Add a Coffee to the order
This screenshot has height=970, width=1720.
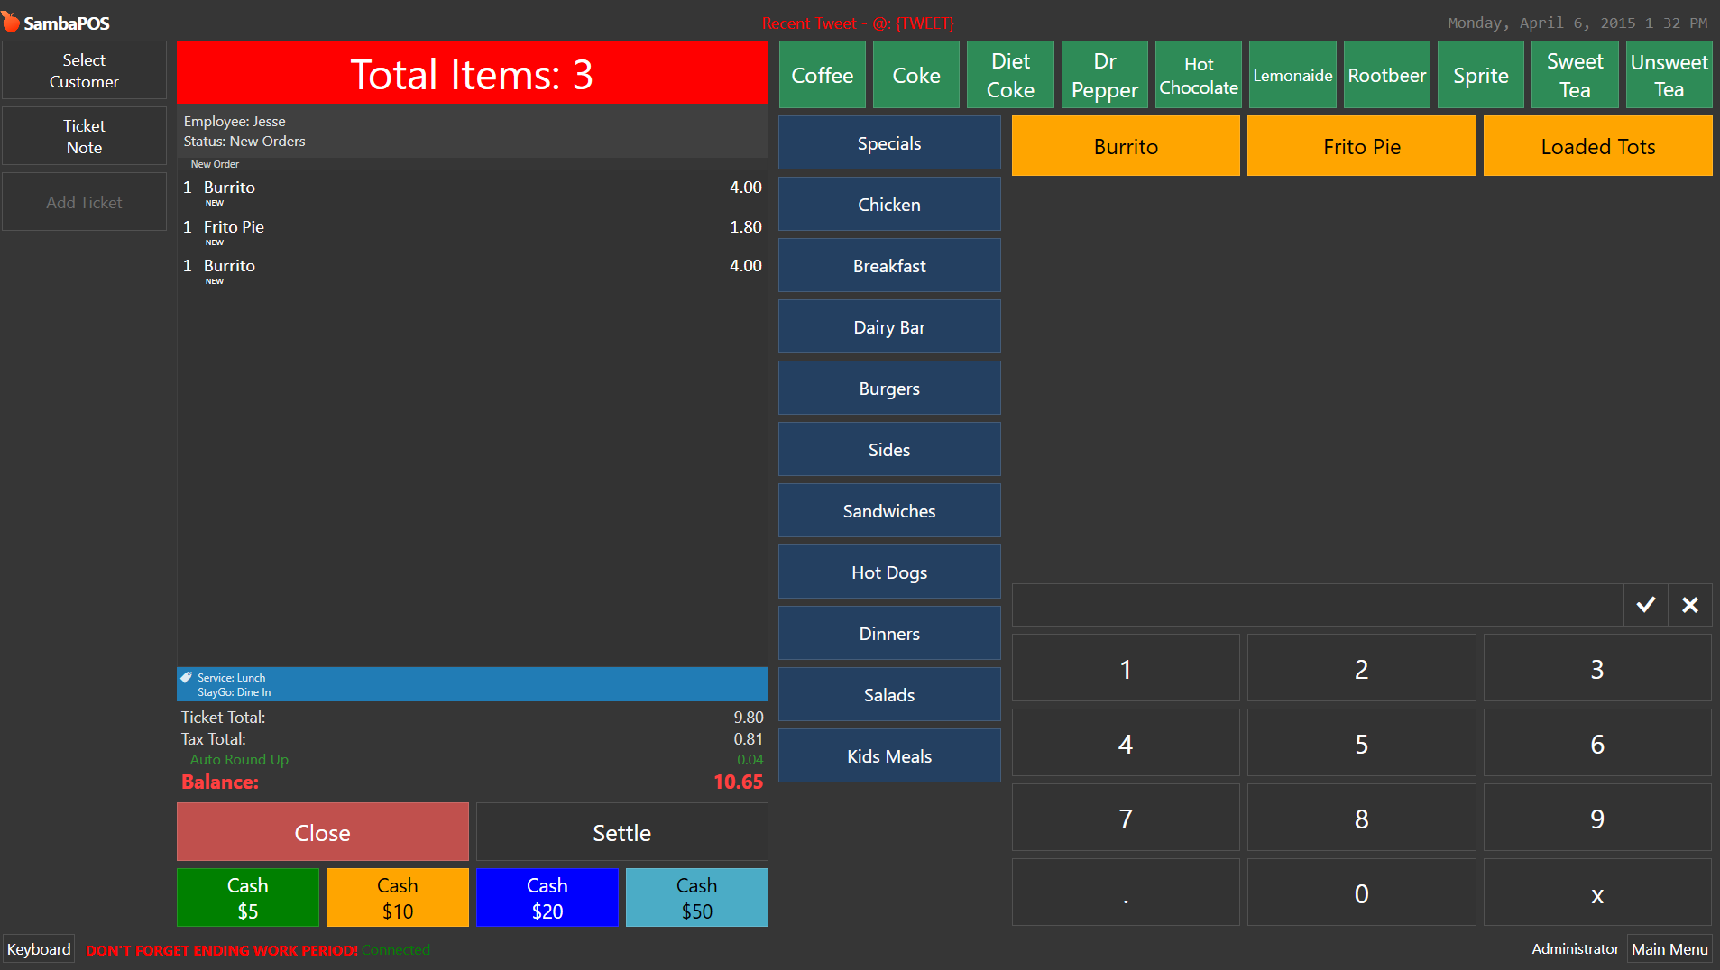pos(822,74)
